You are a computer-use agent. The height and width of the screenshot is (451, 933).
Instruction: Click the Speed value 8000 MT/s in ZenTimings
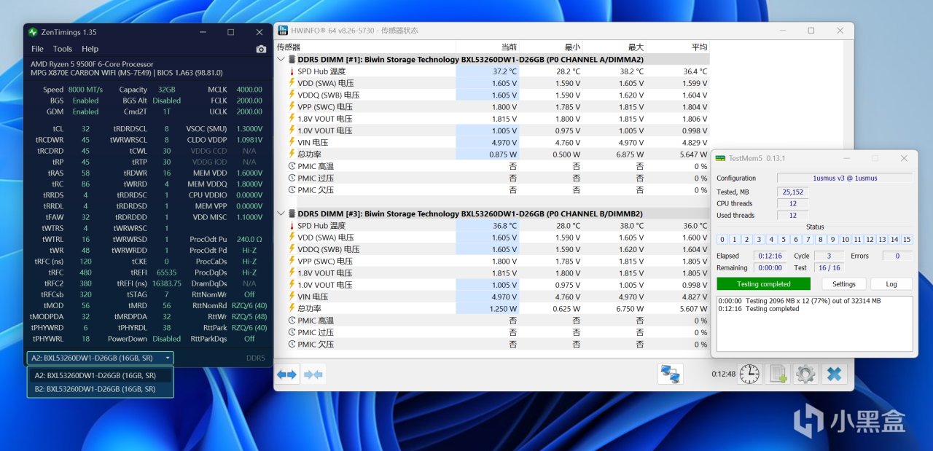(x=86, y=90)
